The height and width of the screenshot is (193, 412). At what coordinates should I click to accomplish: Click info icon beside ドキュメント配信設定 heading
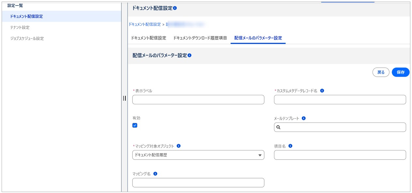pyautogui.click(x=175, y=8)
